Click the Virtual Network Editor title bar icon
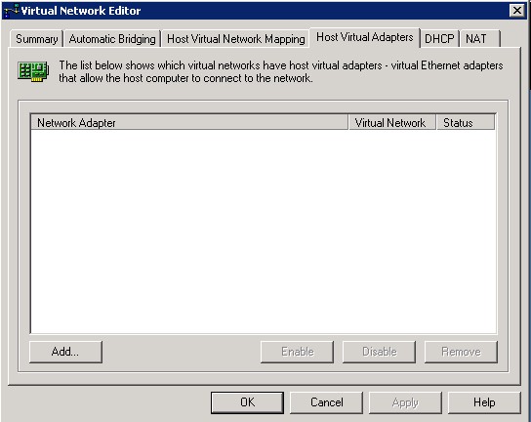The image size is (531, 422). coord(11,11)
